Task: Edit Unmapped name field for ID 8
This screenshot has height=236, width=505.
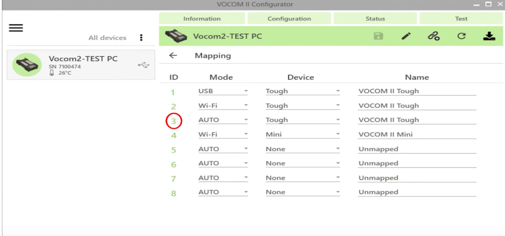Action: coord(417,192)
